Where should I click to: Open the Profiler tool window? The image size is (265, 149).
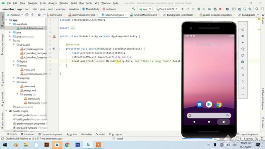[x=87, y=134]
